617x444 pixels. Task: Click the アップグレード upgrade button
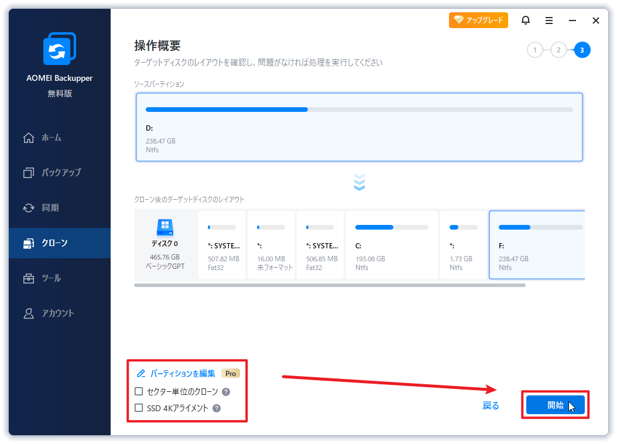point(478,21)
